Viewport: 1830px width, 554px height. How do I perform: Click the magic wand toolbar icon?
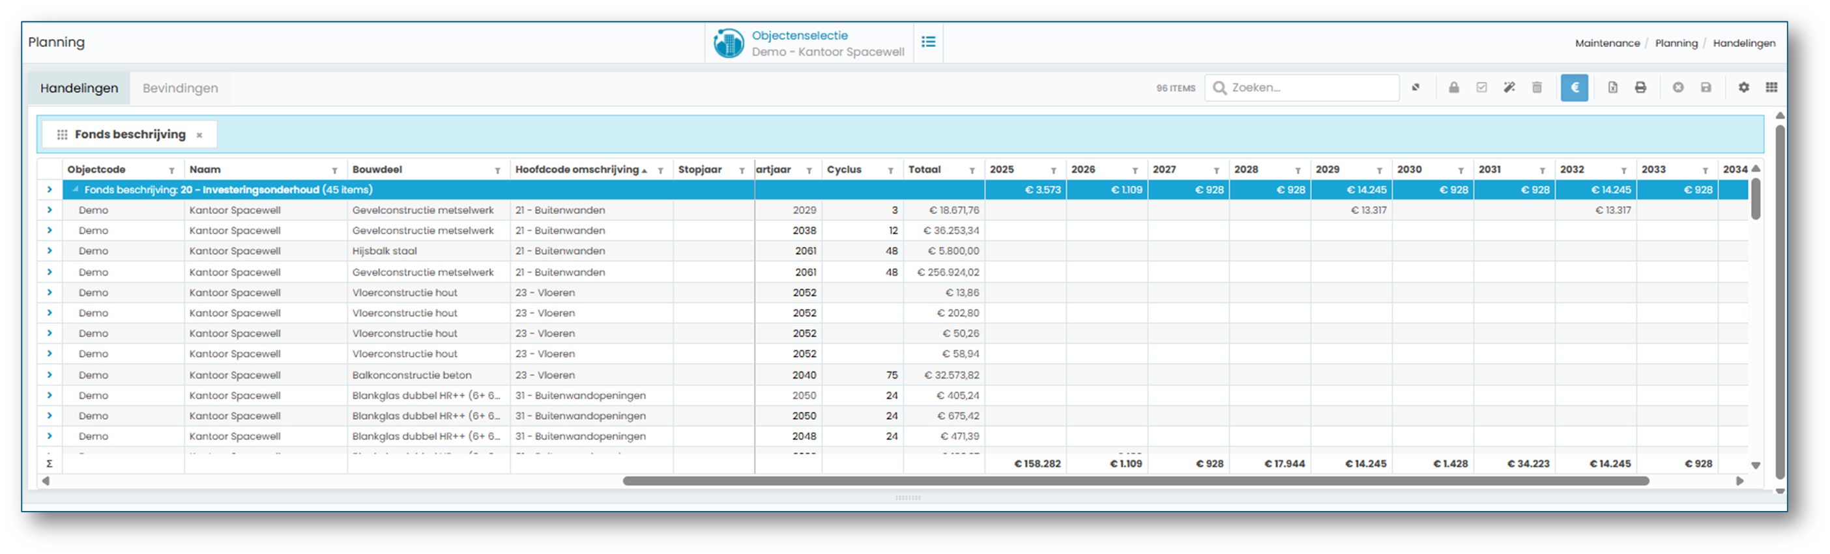(x=1509, y=87)
